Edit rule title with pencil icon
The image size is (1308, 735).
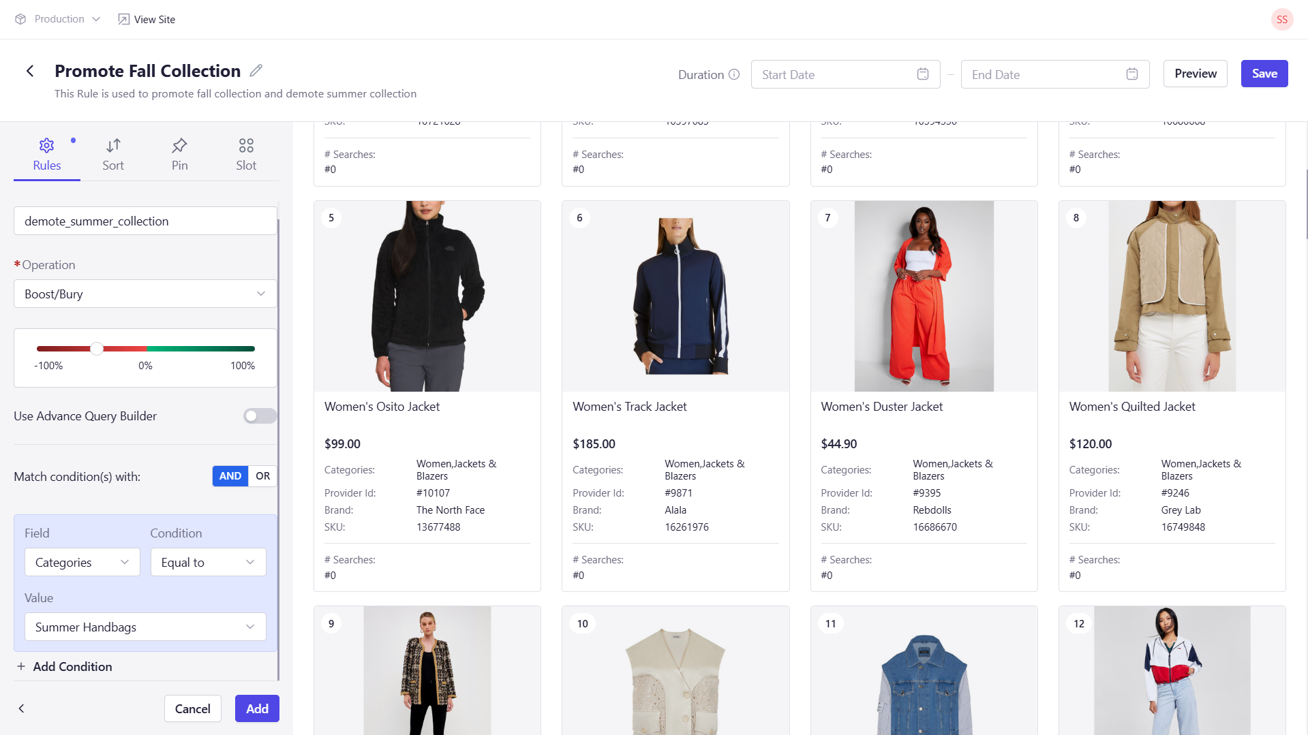point(256,70)
